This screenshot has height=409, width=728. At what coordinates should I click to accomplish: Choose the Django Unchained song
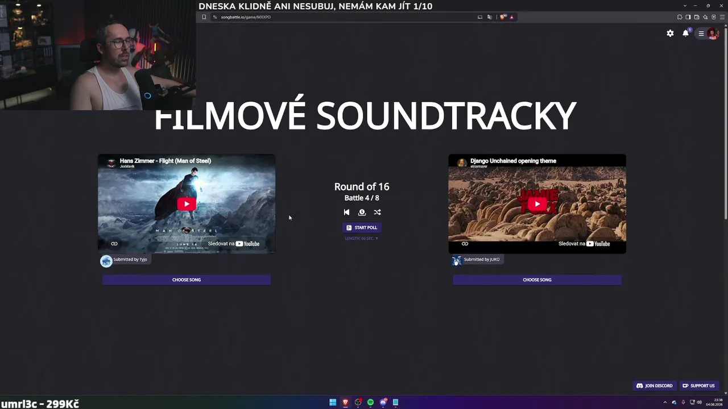coord(537,279)
